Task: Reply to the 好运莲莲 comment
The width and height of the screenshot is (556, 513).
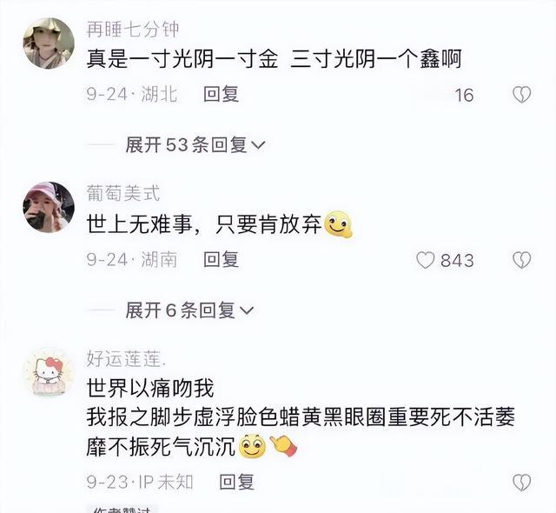Action: coord(236,482)
